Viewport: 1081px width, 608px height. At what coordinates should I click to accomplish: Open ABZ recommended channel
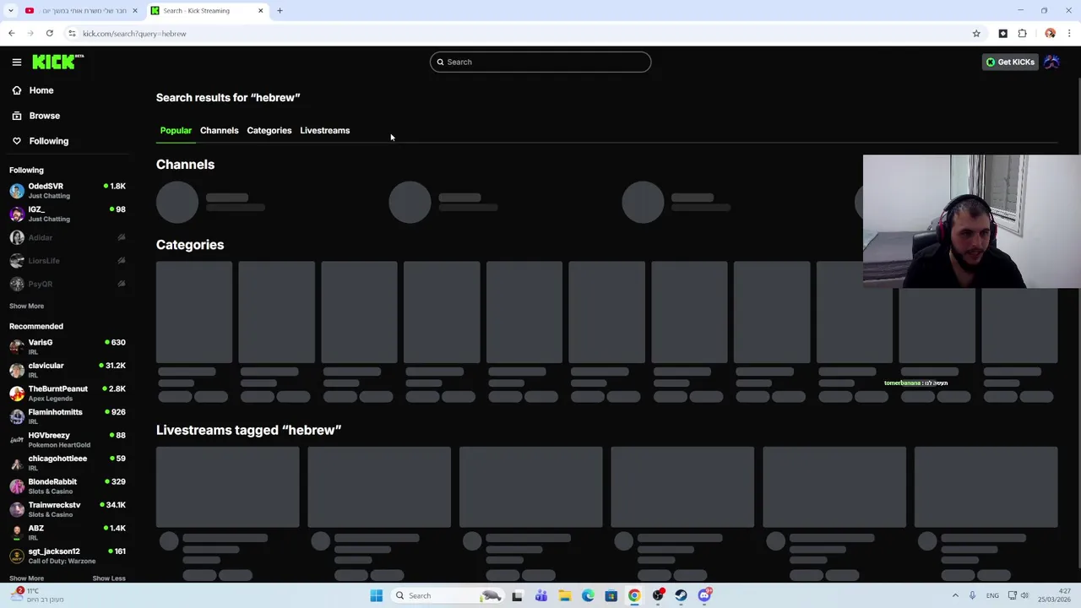(x=68, y=532)
